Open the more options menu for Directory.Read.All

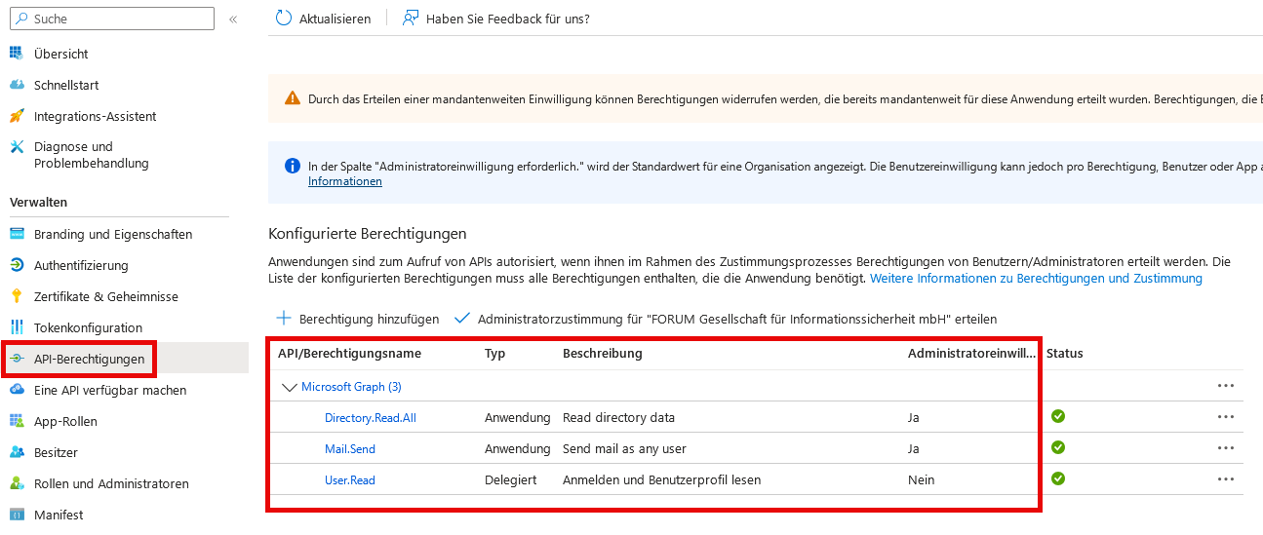coord(1225,417)
